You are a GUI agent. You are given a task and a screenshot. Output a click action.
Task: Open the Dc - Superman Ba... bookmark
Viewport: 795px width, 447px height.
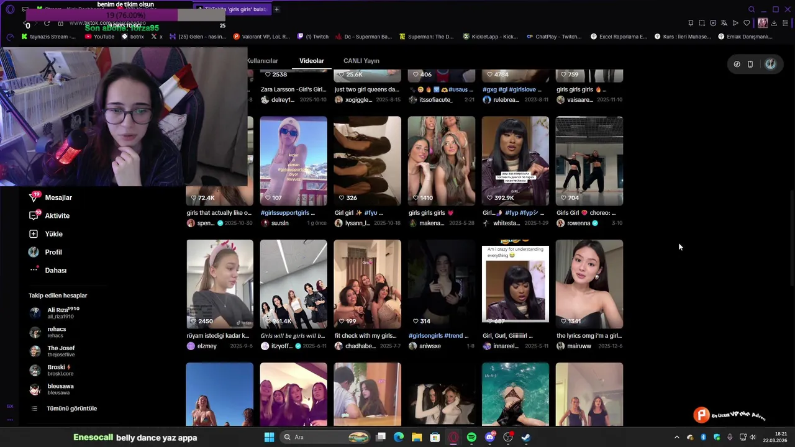click(x=364, y=37)
